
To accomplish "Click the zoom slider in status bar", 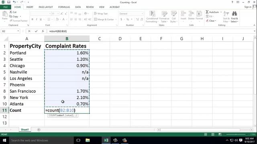I will (x=236, y=134).
